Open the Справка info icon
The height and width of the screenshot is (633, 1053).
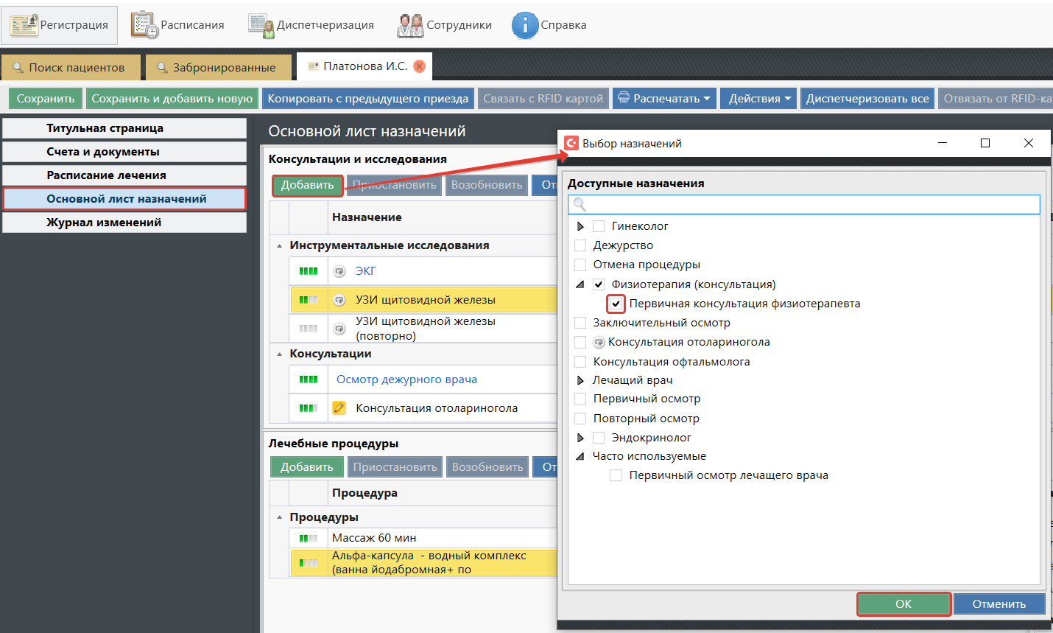pos(525,25)
